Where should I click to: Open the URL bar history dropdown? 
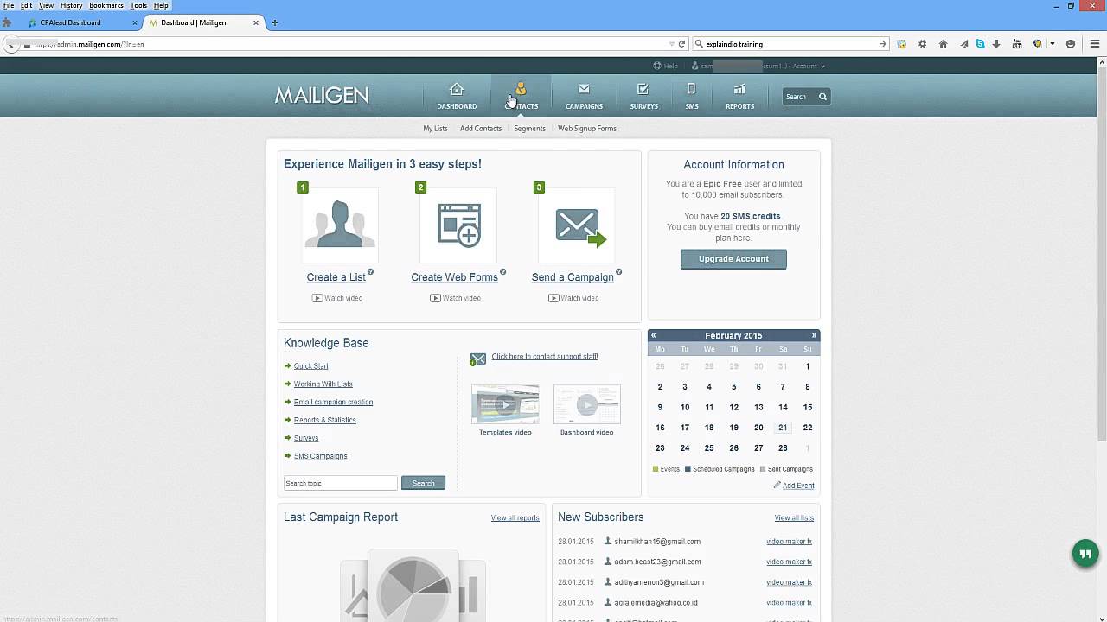[x=672, y=44]
